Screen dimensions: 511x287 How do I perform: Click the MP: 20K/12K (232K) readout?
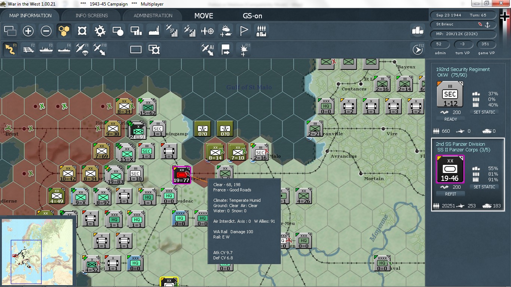click(x=463, y=34)
